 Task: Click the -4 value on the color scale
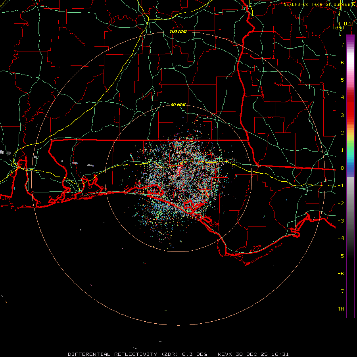pyautogui.click(x=341, y=238)
